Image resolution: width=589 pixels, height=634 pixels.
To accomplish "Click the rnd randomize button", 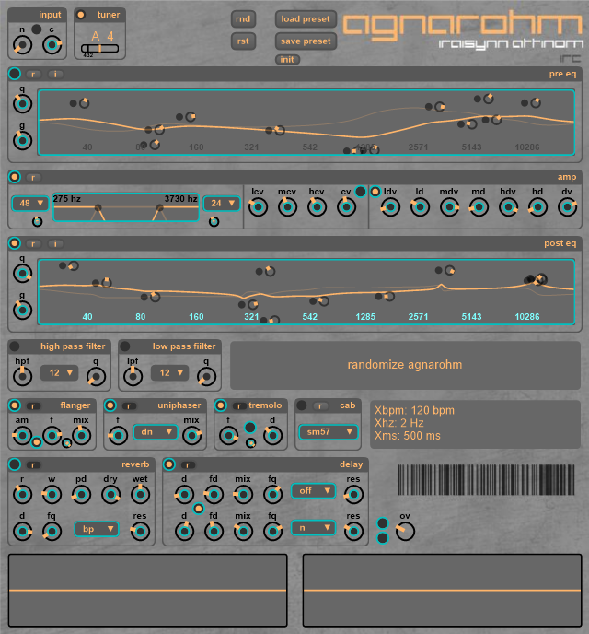I will click(243, 18).
